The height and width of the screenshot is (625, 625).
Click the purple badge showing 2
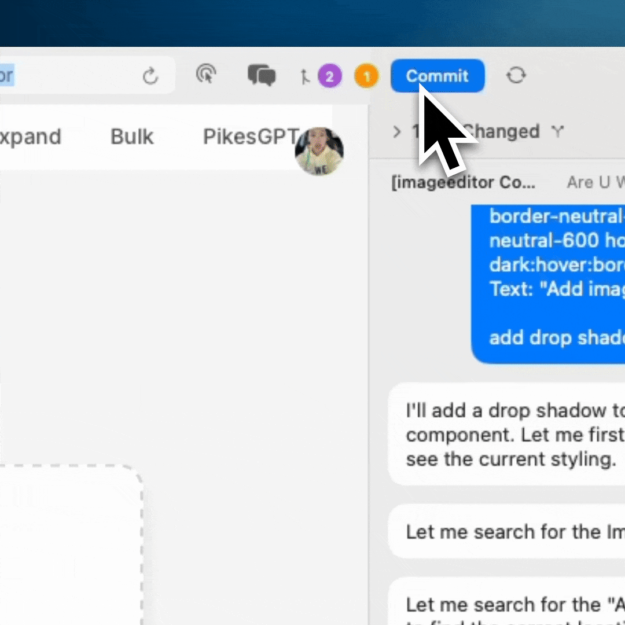coord(330,76)
